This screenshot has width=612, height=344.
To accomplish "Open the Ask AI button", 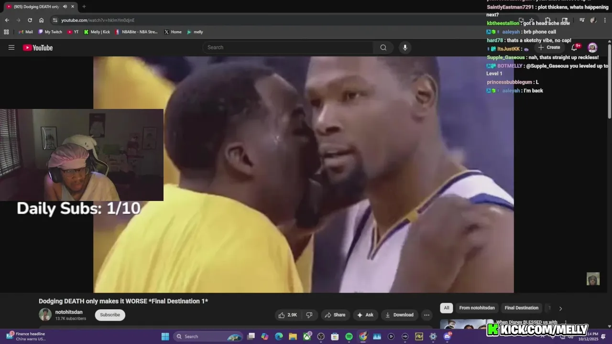I will 365,315.
